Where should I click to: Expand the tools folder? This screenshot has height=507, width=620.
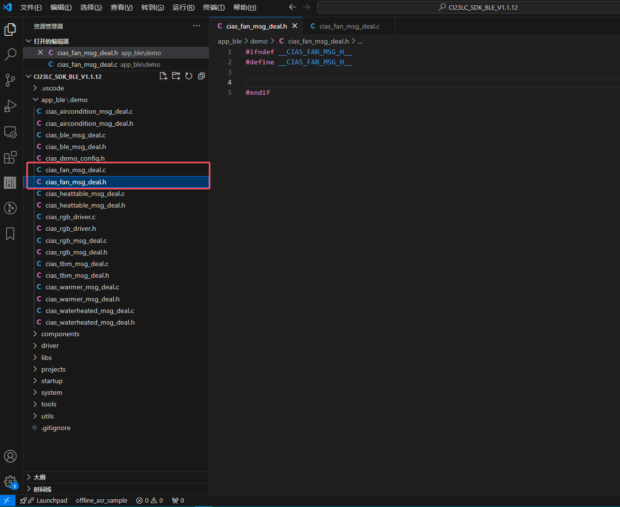coord(35,404)
